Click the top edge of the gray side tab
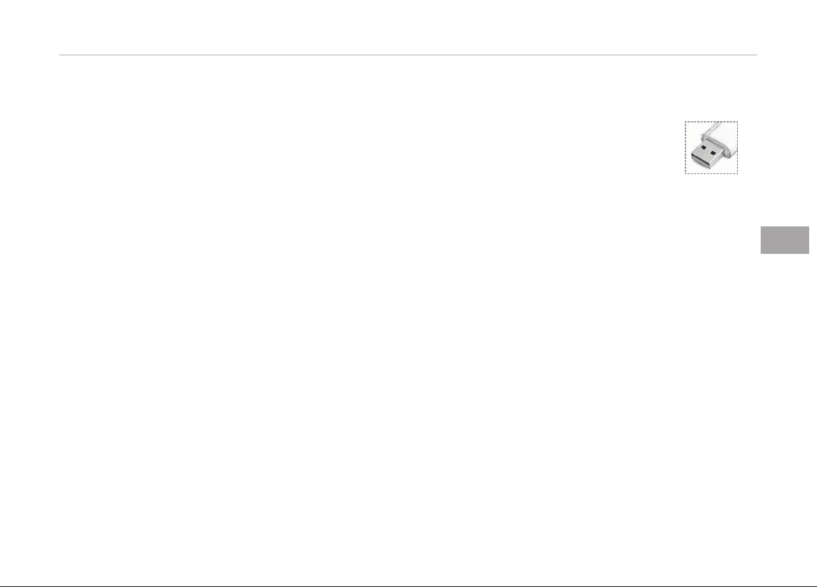The image size is (817, 587). [x=784, y=227]
